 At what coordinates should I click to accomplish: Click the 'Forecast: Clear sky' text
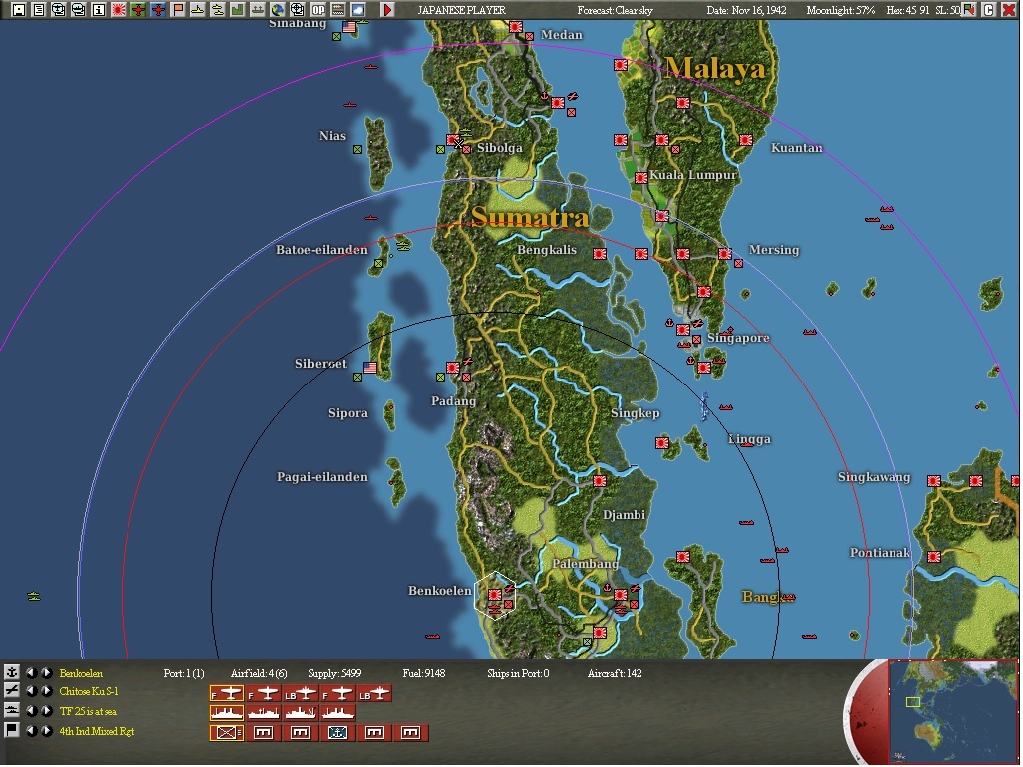click(615, 10)
